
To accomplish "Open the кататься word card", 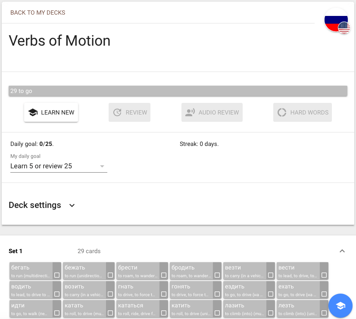I will pyautogui.click(x=137, y=309).
